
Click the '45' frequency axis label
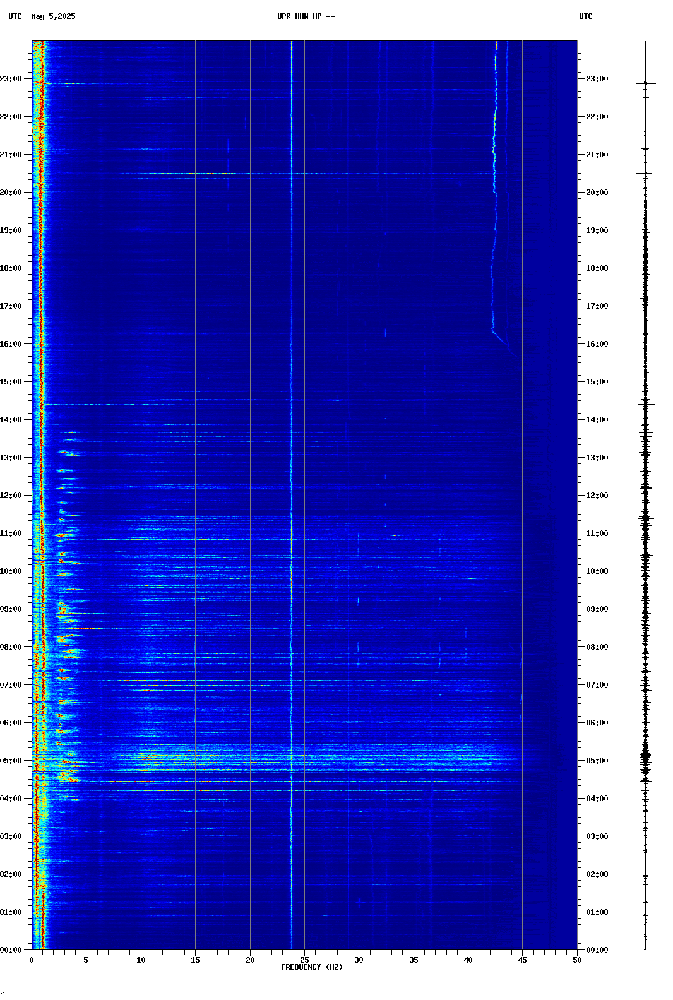(x=522, y=960)
